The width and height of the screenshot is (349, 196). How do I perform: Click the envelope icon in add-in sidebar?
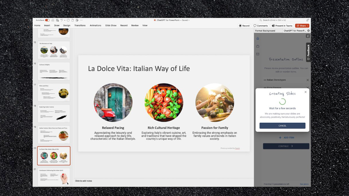tap(258, 54)
